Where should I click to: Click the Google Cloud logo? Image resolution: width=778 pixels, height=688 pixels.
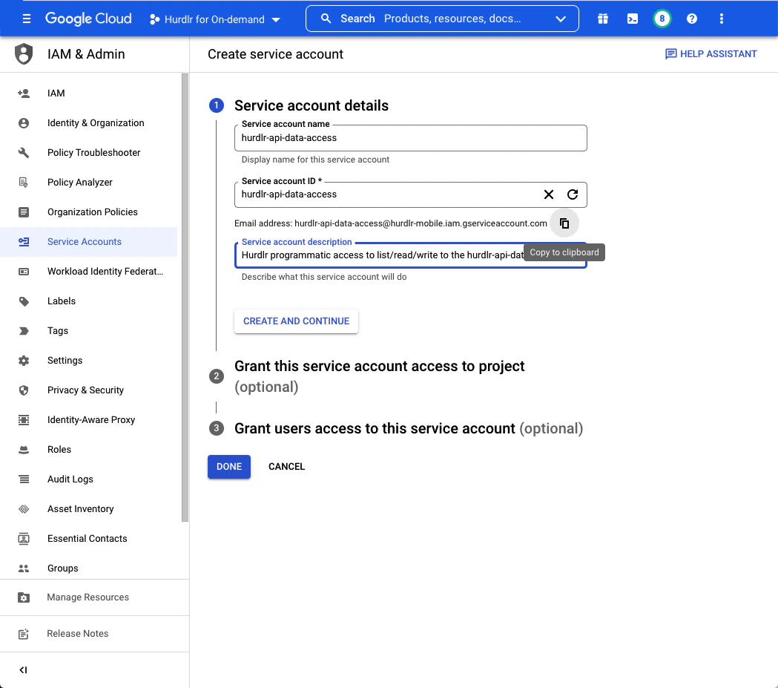click(88, 19)
